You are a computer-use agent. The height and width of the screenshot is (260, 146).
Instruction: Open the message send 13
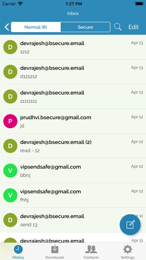pos(73,220)
